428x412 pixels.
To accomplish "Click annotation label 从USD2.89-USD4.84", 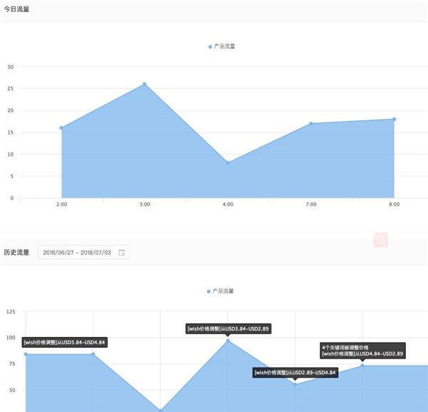I will point(295,373).
